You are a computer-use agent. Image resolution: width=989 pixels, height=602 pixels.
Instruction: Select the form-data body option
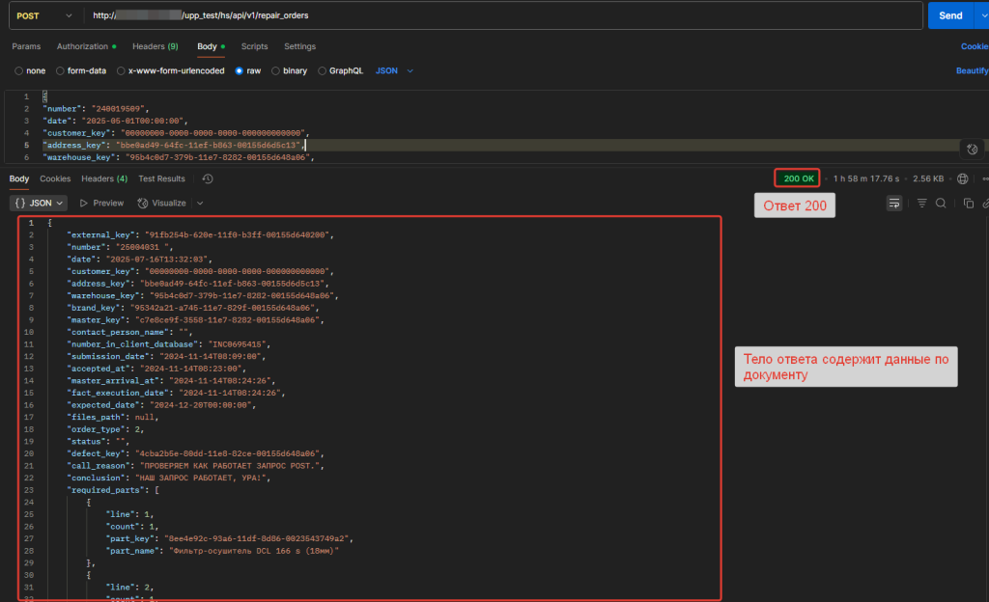point(80,71)
